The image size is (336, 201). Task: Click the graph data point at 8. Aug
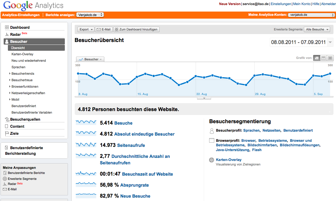point(78,74)
